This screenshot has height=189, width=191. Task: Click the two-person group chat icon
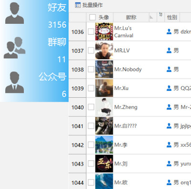click(14, 48)
